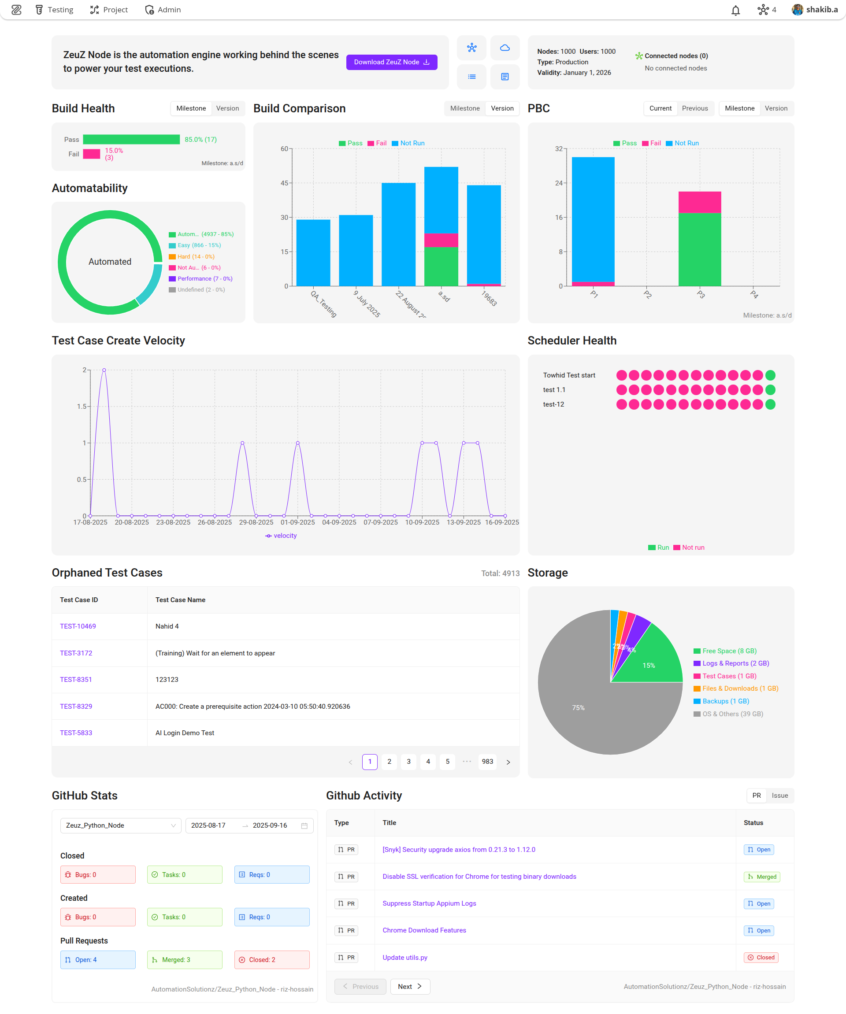The height and width of the screenshot is (1014, 846).
Task: Switch Build Comparison to Milestone
Action: 464,108
